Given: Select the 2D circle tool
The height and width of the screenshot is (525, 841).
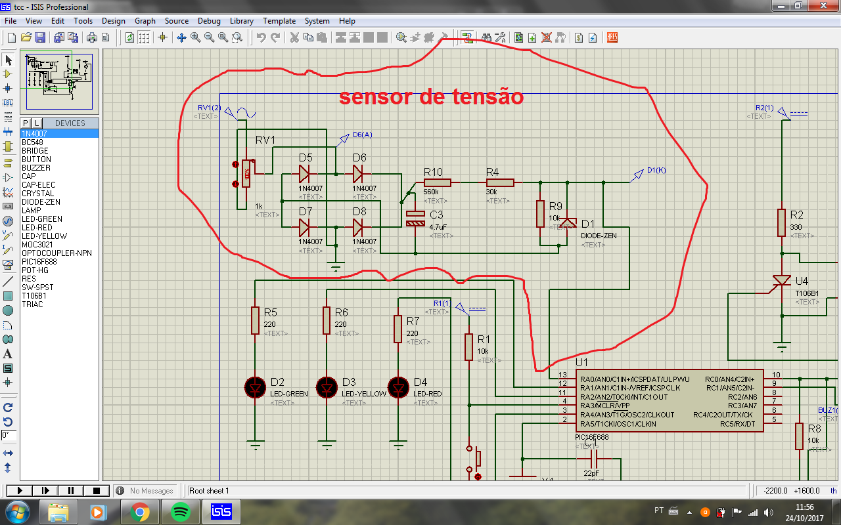Looking at the screenshot, I should (8, 310).
